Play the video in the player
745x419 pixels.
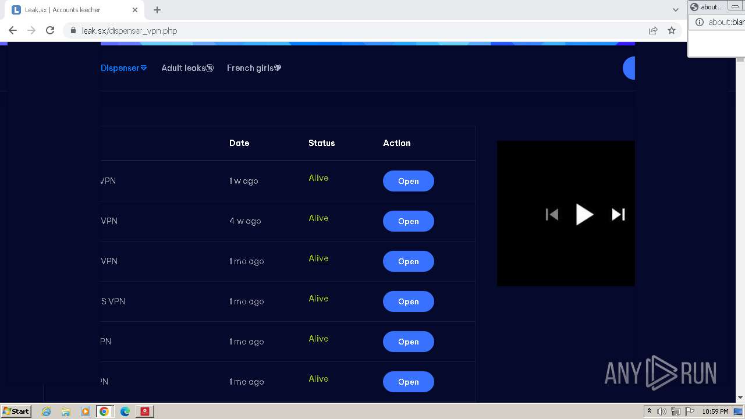click(x=584, y=214)
